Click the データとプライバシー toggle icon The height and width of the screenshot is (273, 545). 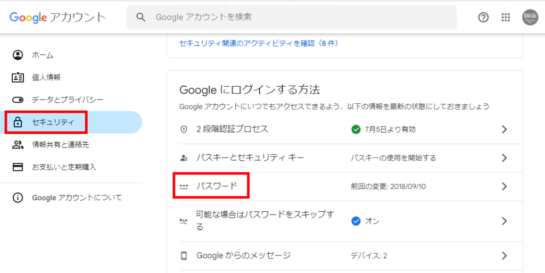click(x=18, y=100)
